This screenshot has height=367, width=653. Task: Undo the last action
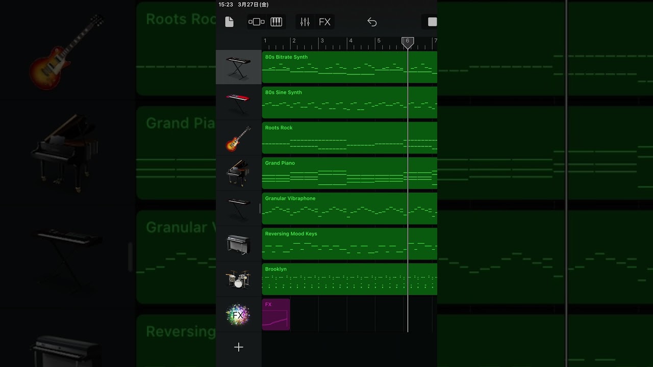(x=372, y=22)
